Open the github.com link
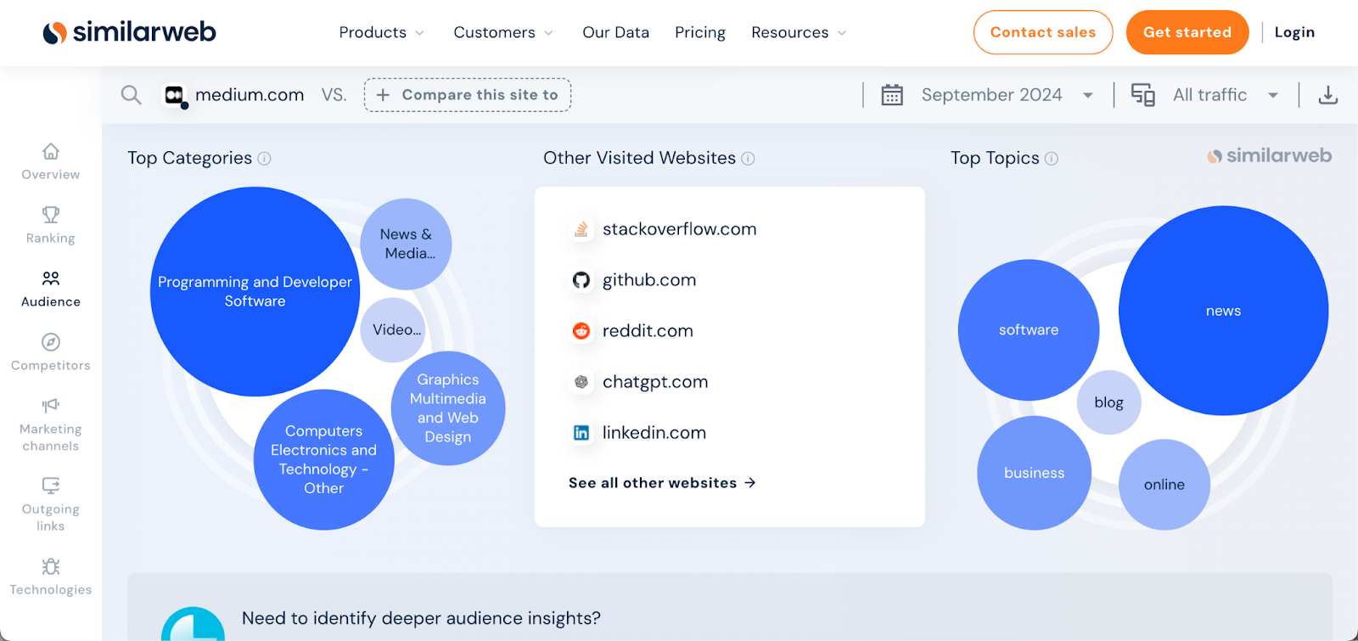Screen dimensions: 1358x641 pyautogui.click(x=649, y=280)
